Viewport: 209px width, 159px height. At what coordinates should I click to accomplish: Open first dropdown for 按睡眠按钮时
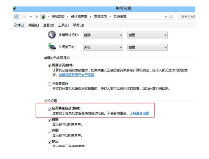[103, 35]
